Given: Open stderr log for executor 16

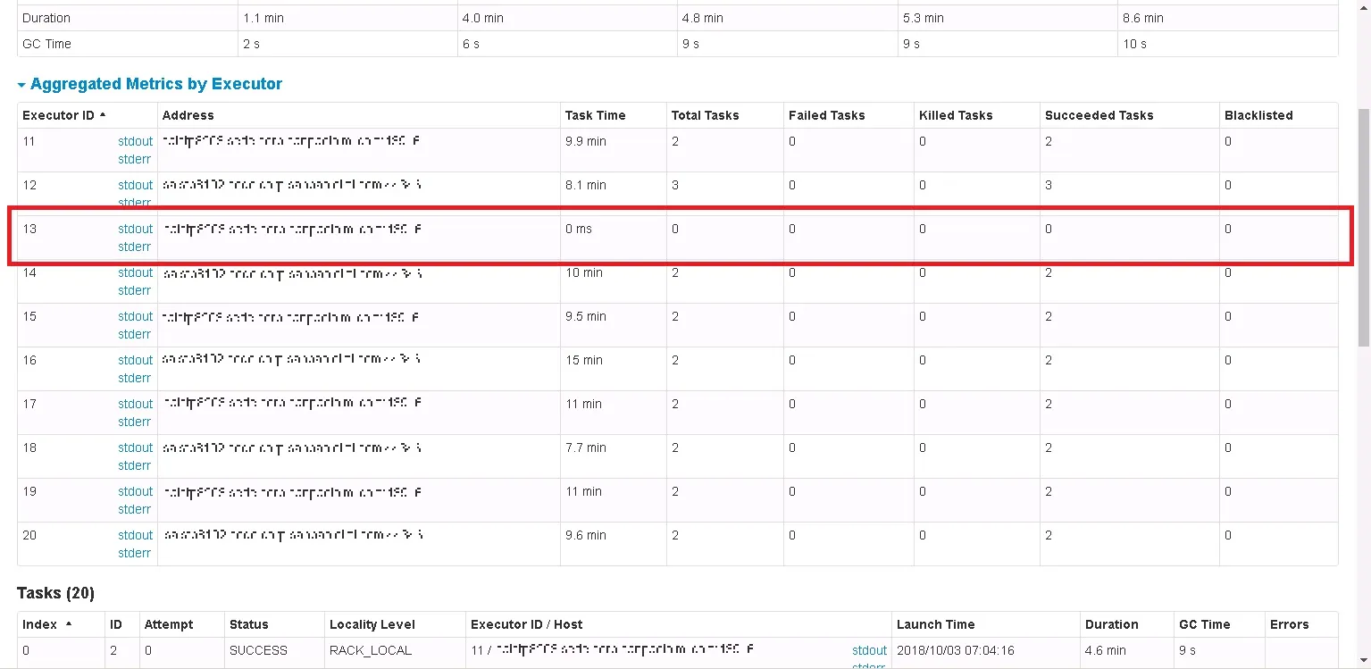Looking at the screenshot, I should pyautogui.click(x=134, y=378).
